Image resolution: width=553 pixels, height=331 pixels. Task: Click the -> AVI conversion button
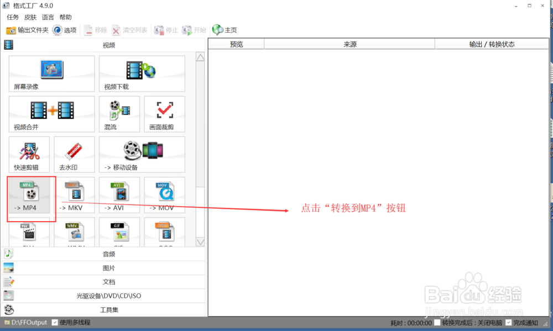click(x=119, y=195)
